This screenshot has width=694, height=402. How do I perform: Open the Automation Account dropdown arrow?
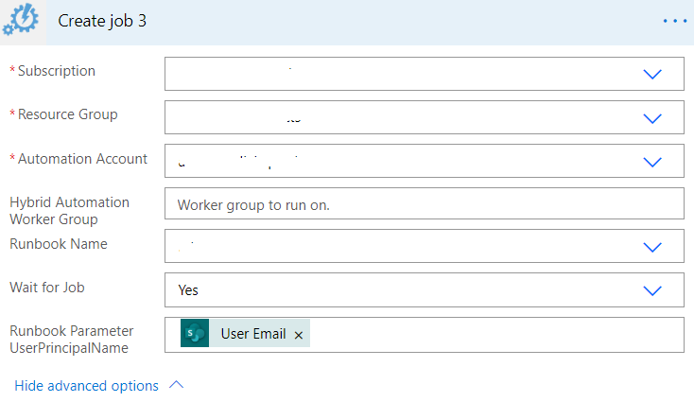tap(651, 162)
